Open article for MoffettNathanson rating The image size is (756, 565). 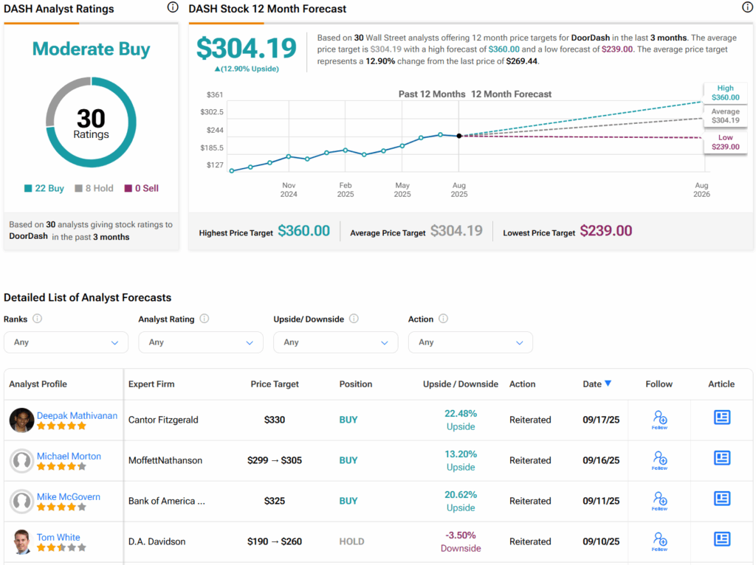[722, 457]
